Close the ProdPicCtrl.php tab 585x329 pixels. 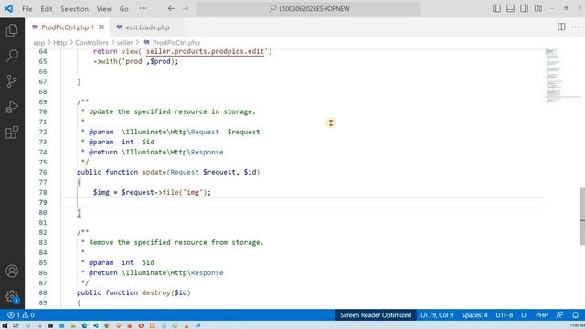pyautogui.click(x=101, y=27)
